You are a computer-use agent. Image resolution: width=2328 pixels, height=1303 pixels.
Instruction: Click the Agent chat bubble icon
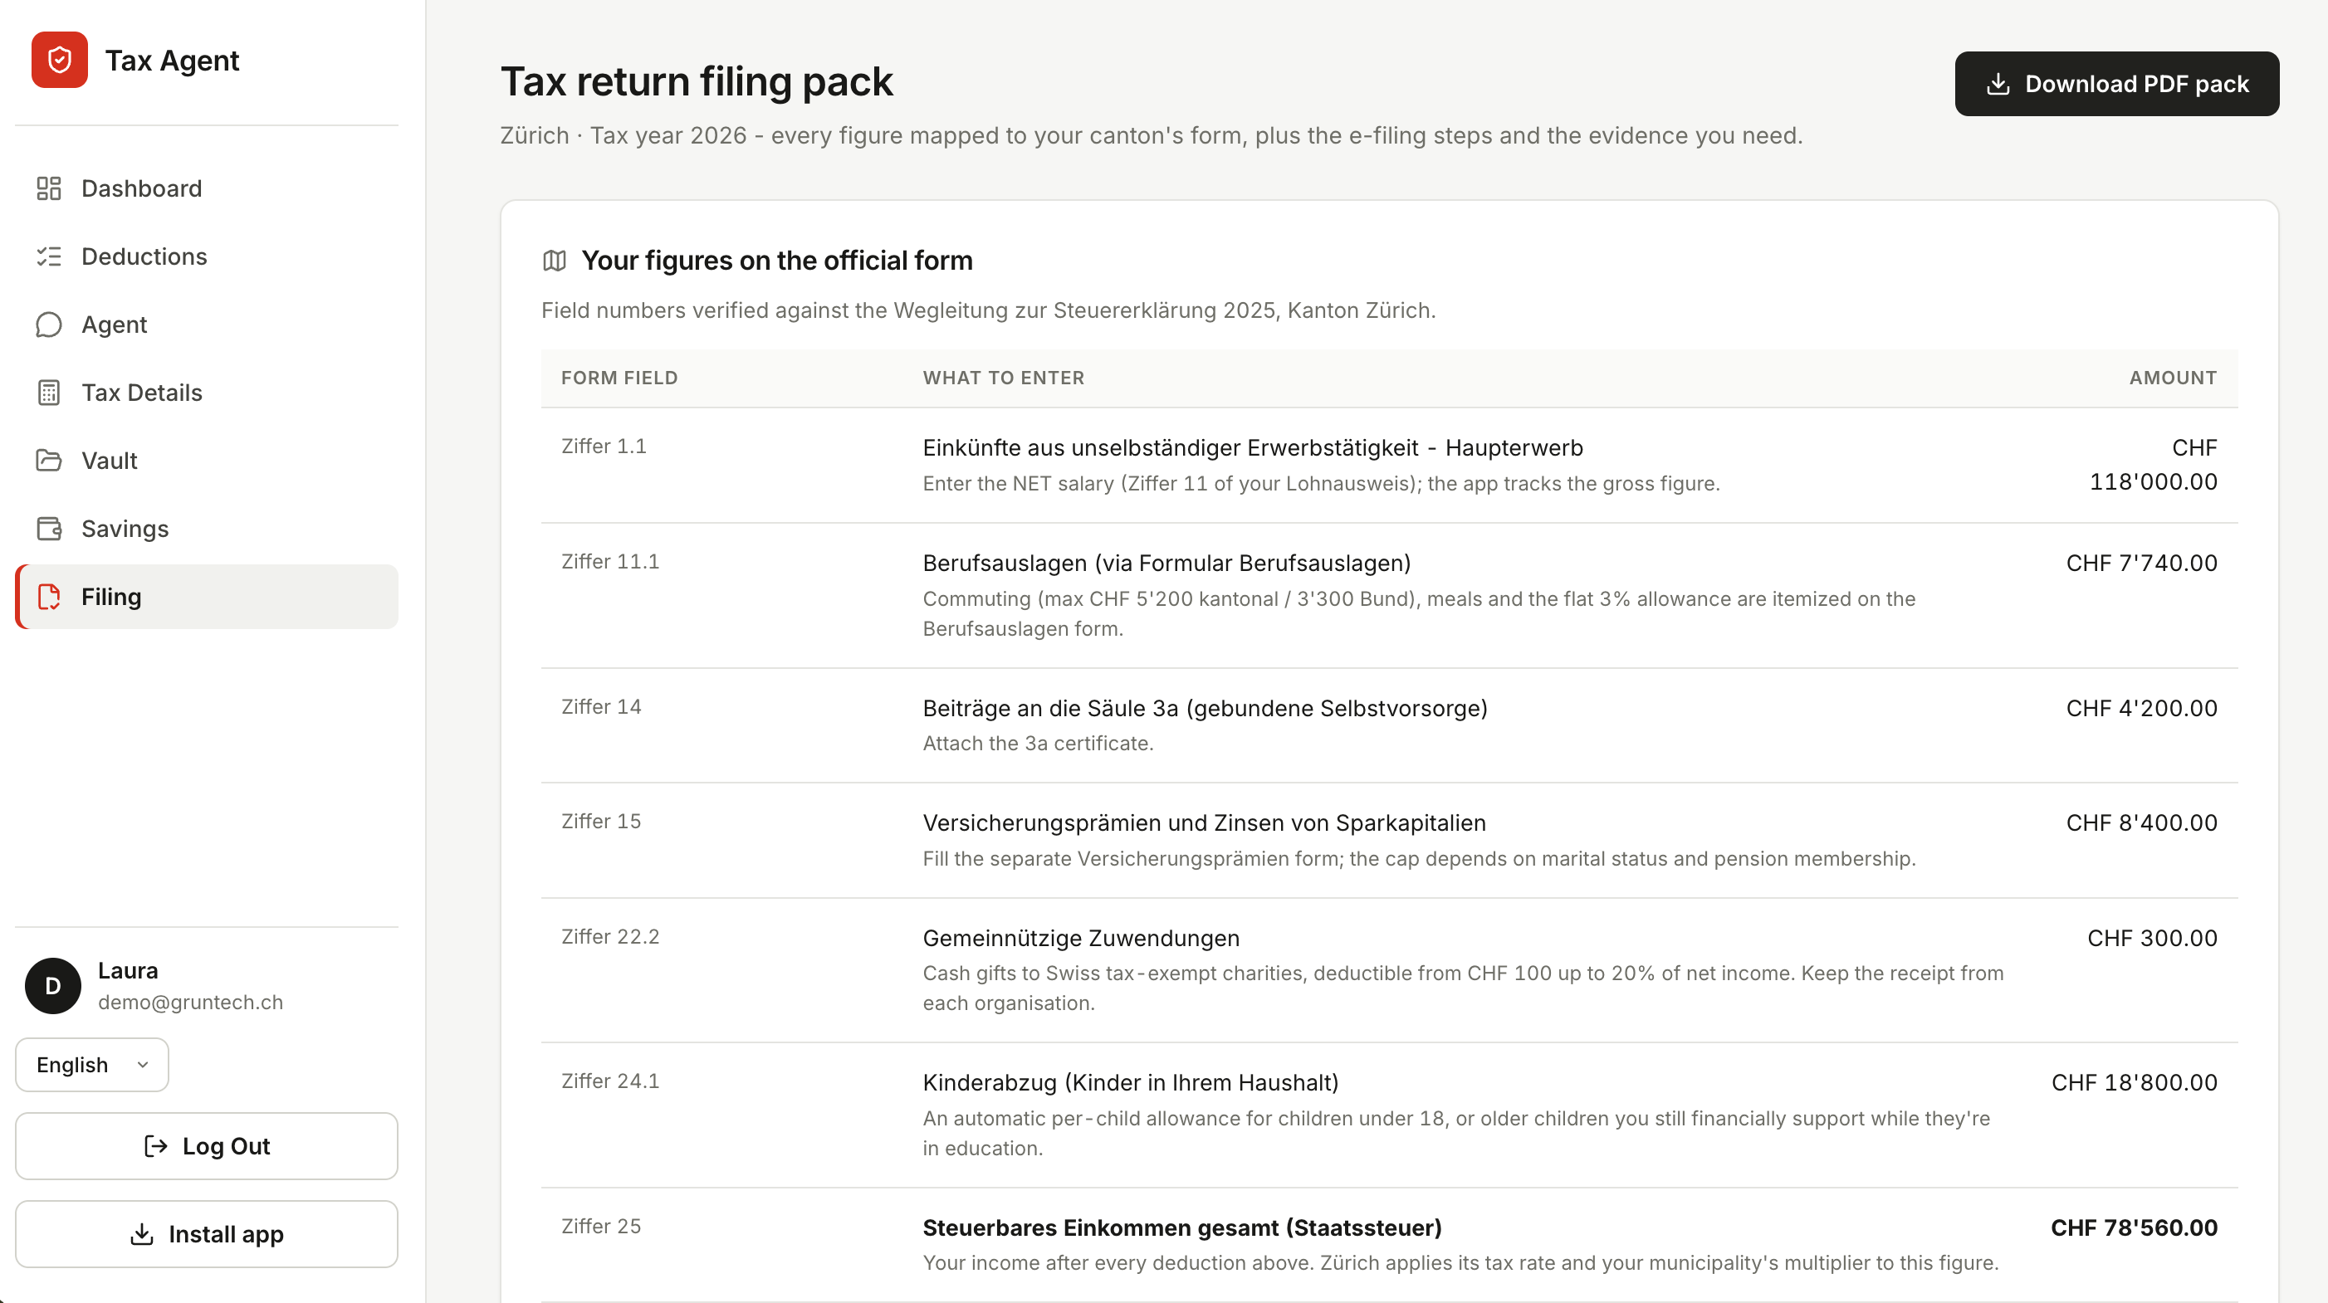49,325
